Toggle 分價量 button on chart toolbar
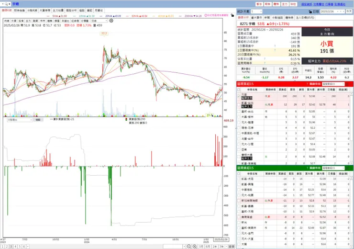 [85, 21]
